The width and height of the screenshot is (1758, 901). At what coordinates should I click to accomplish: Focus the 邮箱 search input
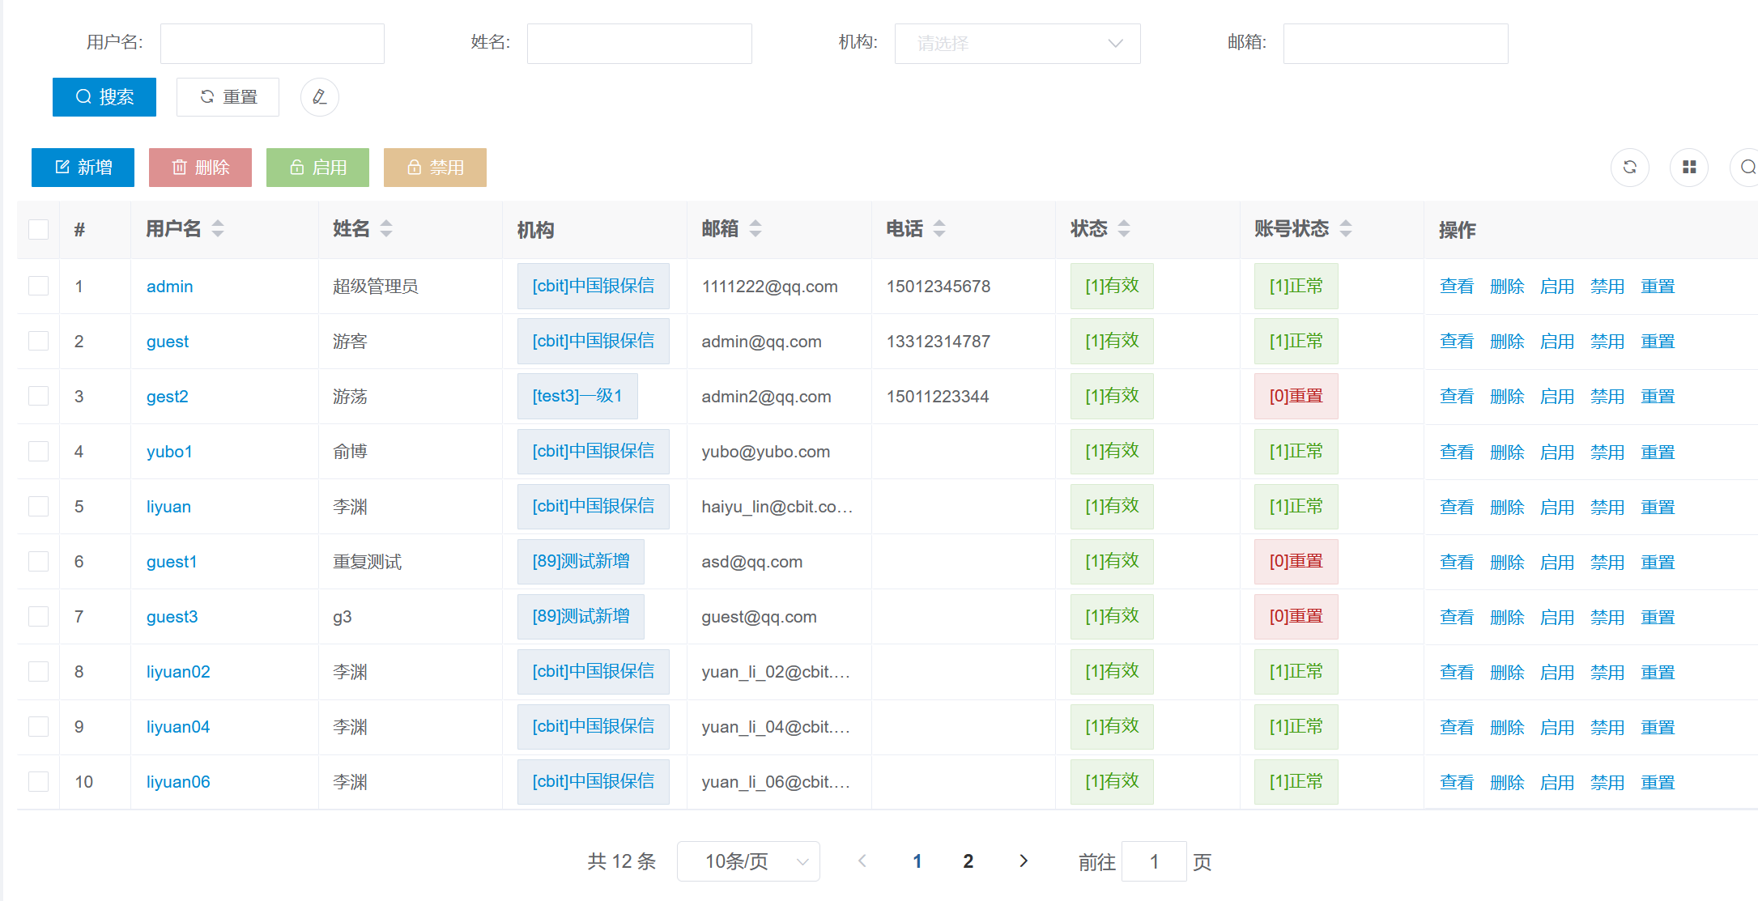tap(1395, 44)
